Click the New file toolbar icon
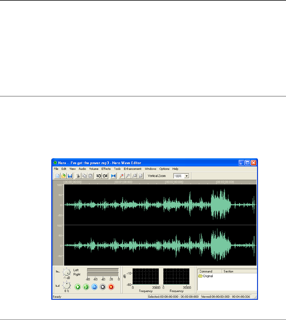 (58, 176)
